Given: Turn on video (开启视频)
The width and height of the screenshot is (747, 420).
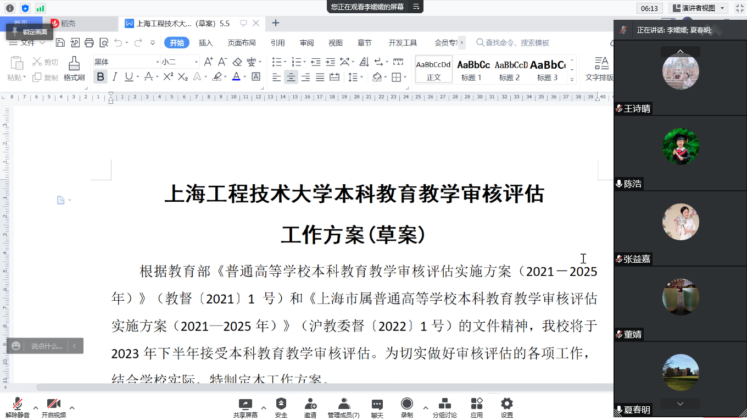Looking at the screenshot, I should pyautogui.click(x=54, y=408).
